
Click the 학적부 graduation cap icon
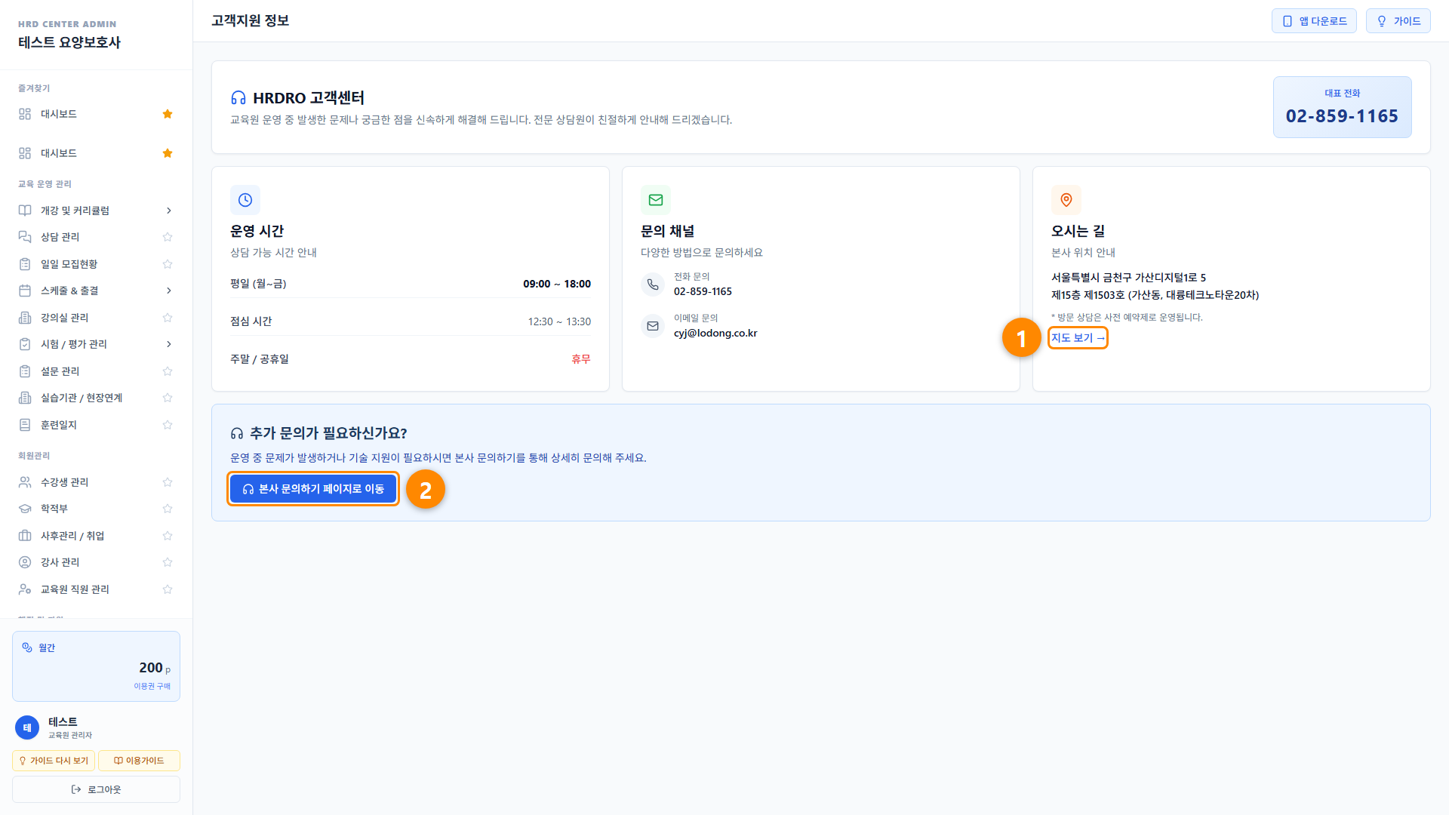point(25,509)
